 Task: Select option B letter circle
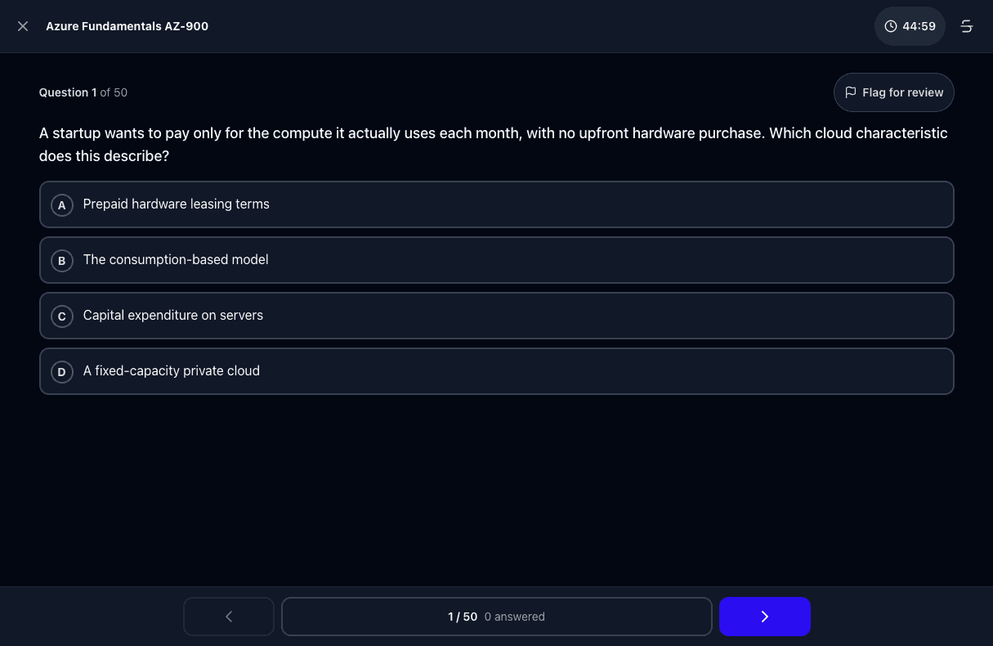pos(62,260)
